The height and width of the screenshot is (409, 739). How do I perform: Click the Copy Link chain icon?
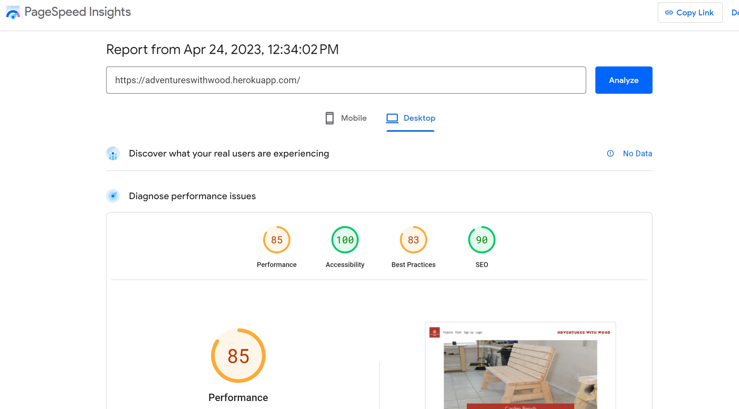[x=669, y=12]
